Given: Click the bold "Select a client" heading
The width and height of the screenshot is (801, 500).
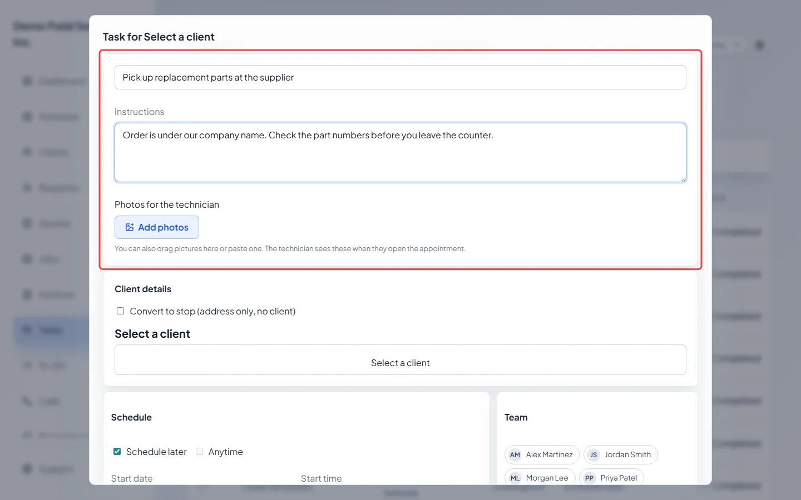Looking at the screenshot, I should coord(152,334).
